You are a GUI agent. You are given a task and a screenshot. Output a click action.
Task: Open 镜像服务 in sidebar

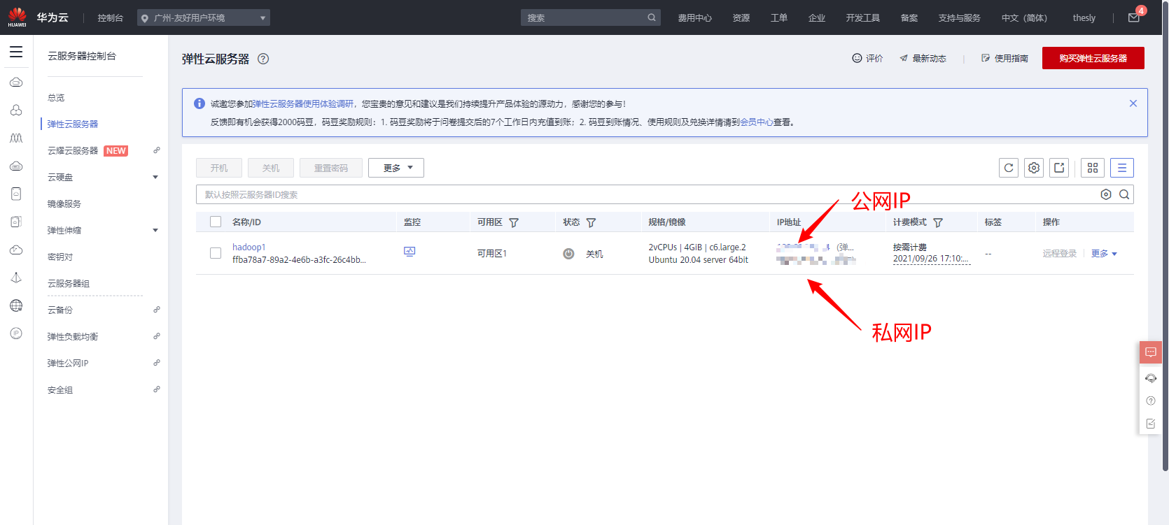pos(64,203)
